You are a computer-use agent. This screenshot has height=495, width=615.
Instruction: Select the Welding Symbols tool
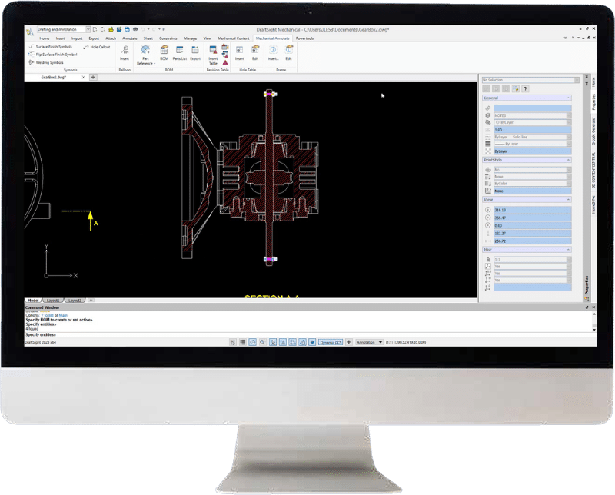point(46,62)
